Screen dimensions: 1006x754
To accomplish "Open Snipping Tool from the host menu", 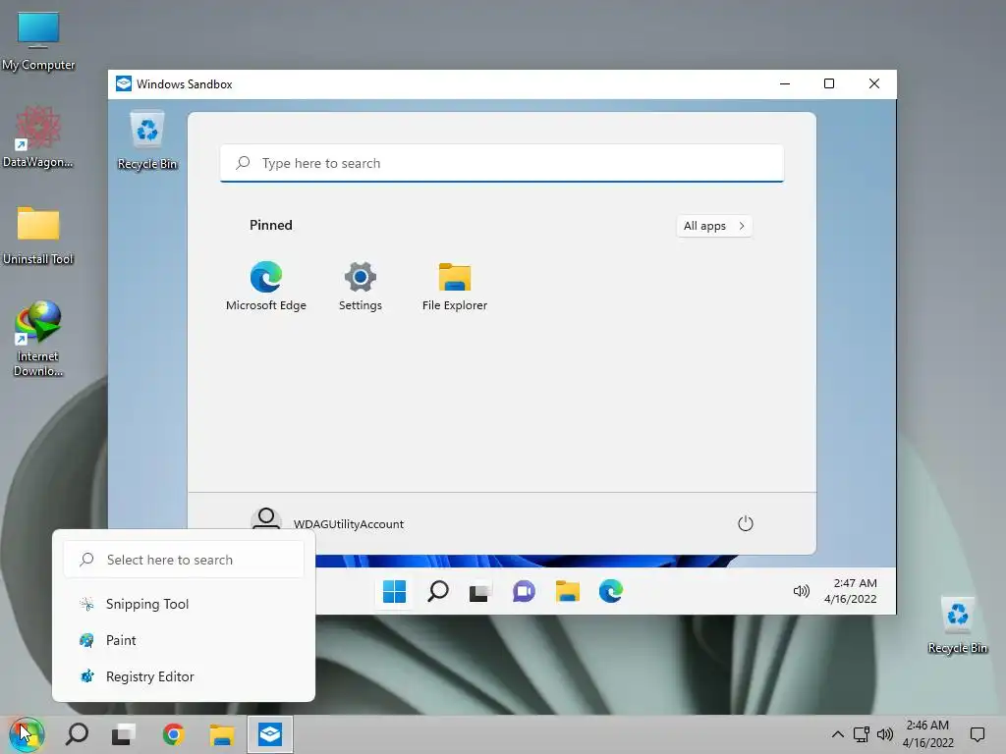I will tap(184, 604).
